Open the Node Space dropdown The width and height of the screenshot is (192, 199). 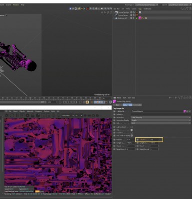(147, 5)
